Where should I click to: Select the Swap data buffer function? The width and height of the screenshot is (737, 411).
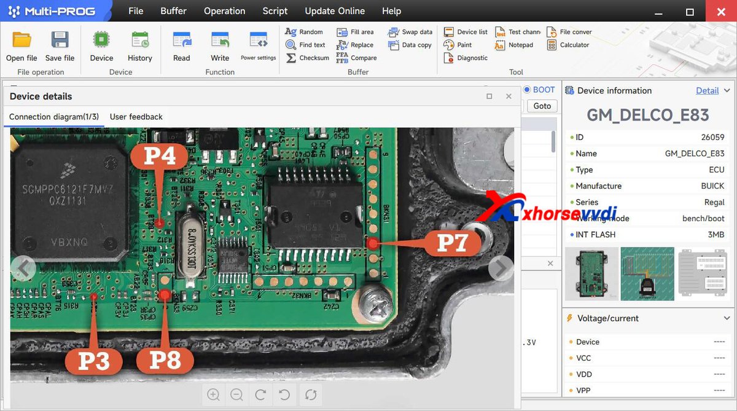click(410, 31)
